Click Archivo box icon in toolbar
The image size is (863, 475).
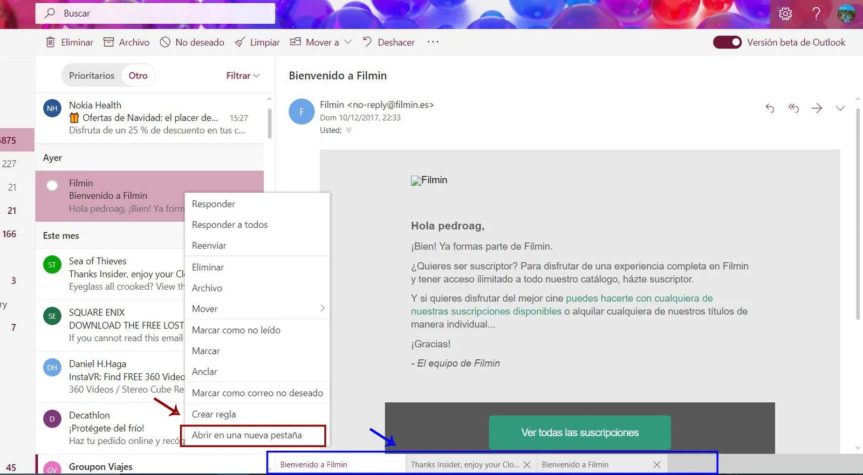(108, 42)
